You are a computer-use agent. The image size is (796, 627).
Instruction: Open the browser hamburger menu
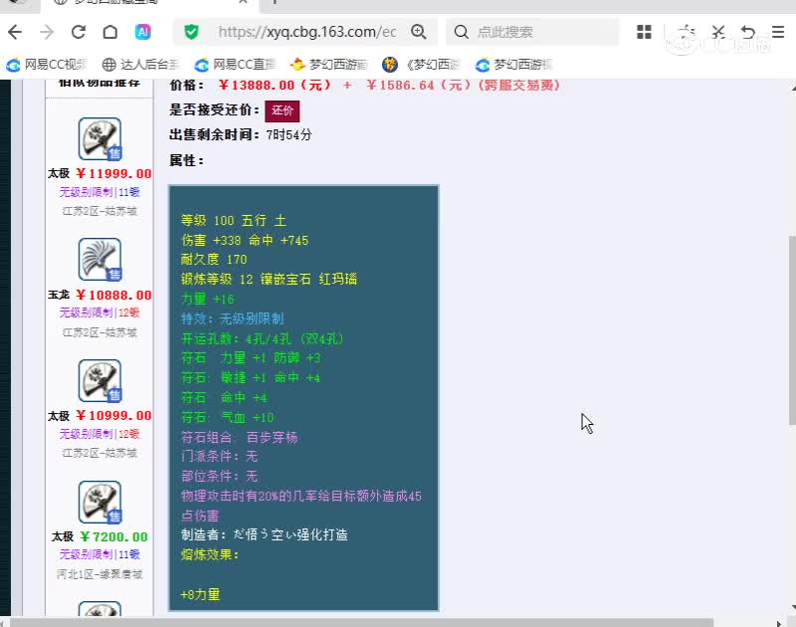778,32
